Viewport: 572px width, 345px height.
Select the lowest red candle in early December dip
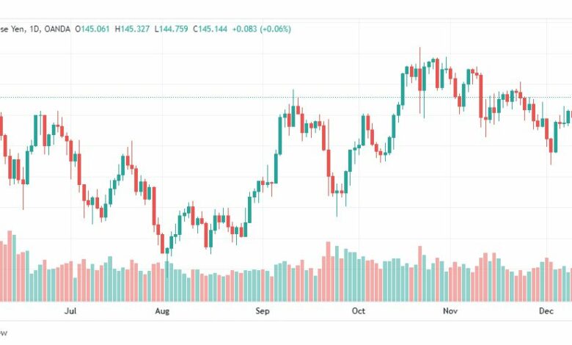[x=551, y=145]
